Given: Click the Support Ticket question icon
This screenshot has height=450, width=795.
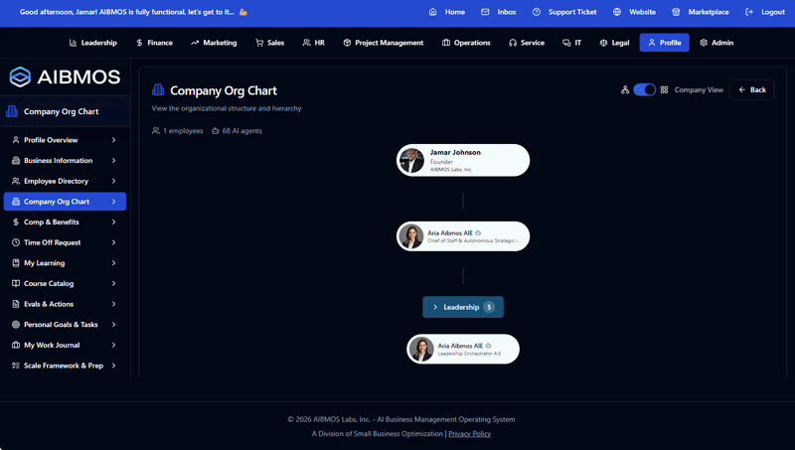Looking at the screenshot, I should tap(537, 12).
